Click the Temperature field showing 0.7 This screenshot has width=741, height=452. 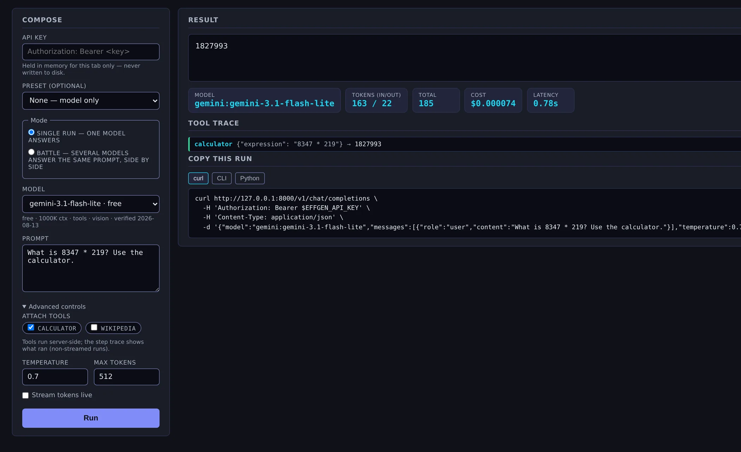[55, 377]
